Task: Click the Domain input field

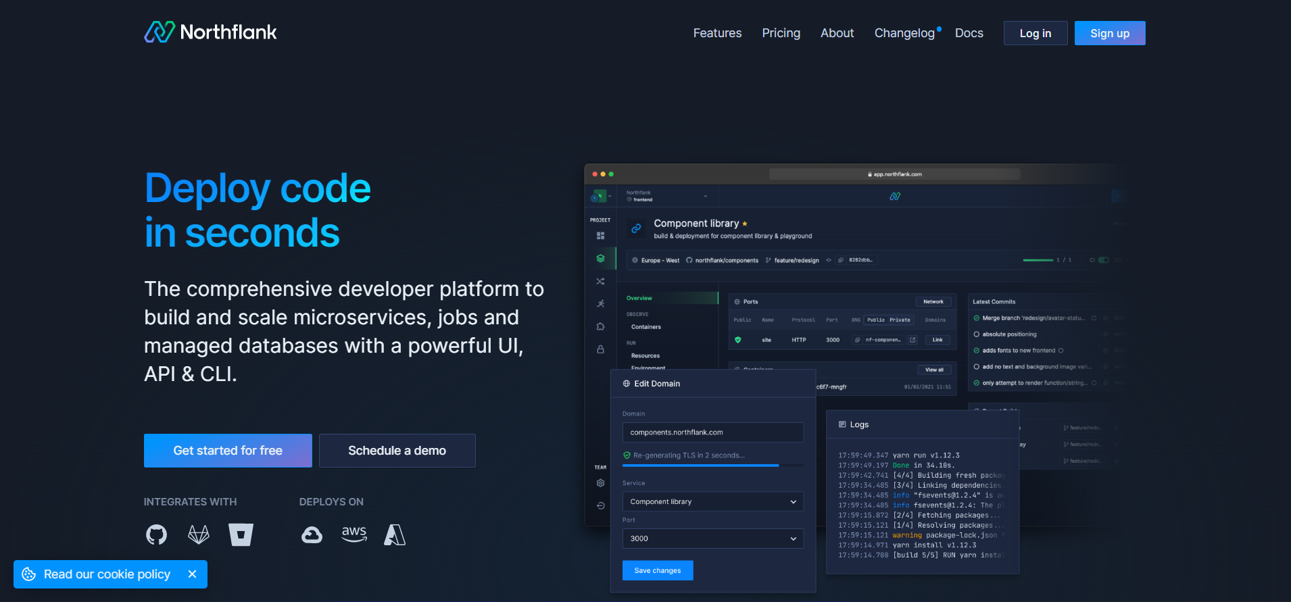Action: [x=712, y=432]
